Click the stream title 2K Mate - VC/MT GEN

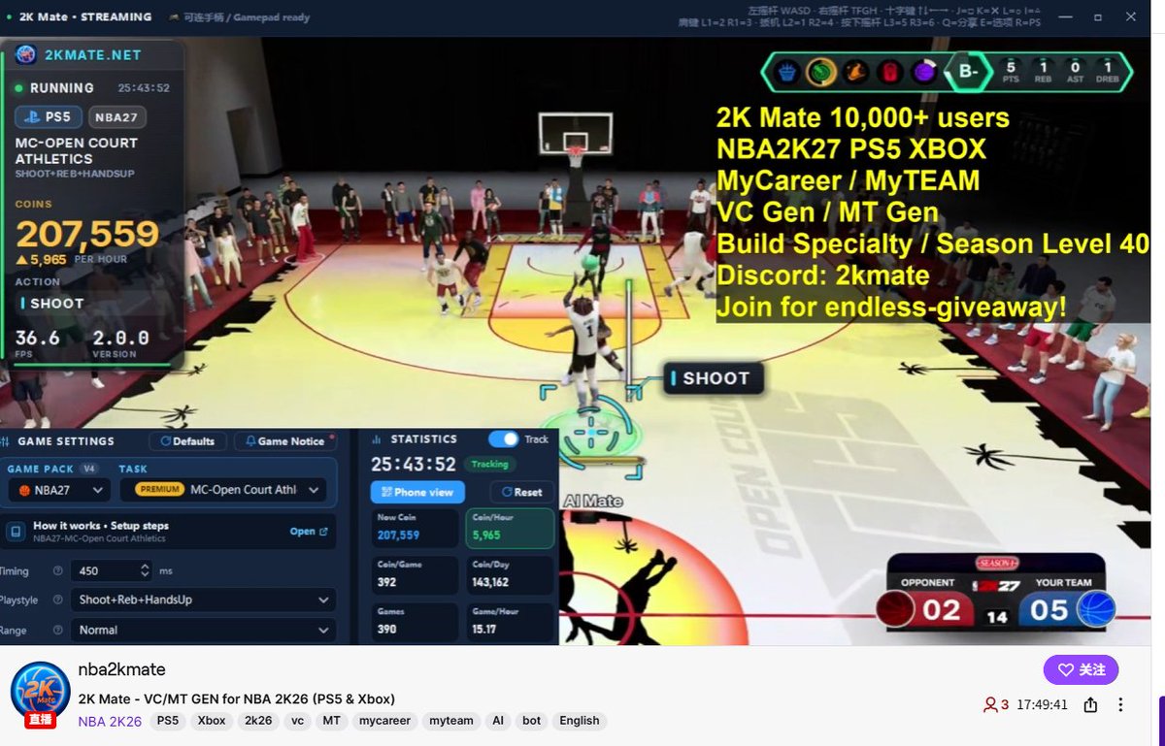(x=236, y=699)
